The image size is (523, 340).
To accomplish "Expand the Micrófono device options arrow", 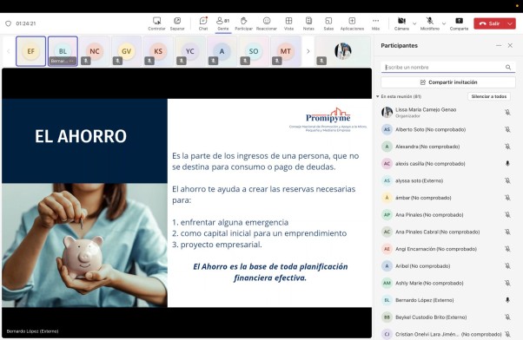I will 444,23.
